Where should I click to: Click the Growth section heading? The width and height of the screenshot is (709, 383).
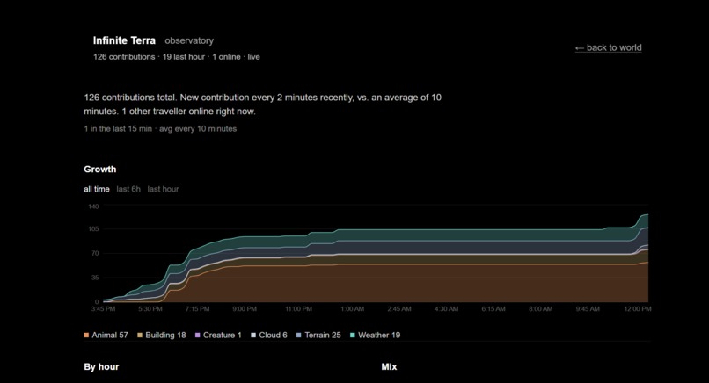pos(100,170)
